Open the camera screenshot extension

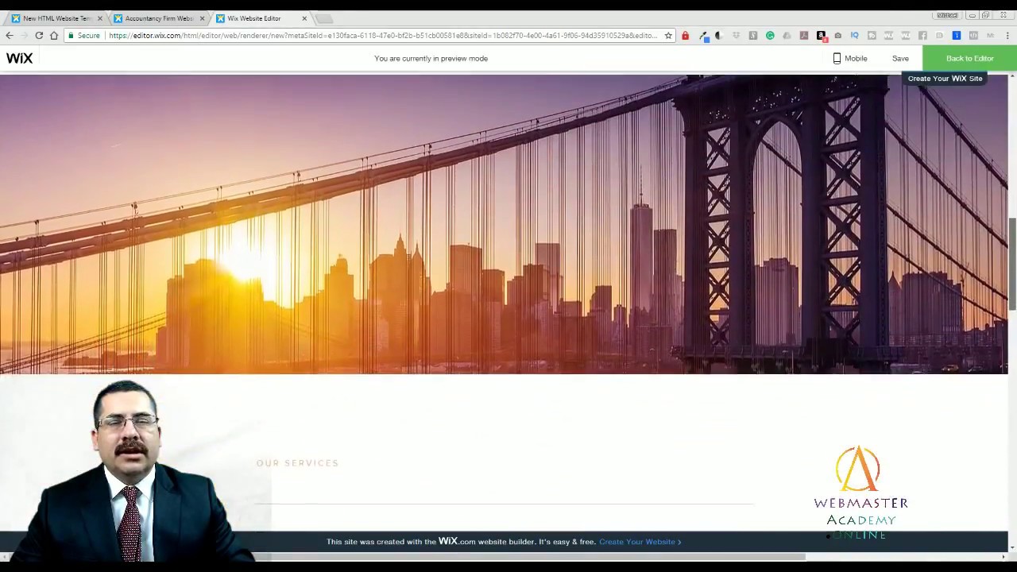tap(837, 36)
